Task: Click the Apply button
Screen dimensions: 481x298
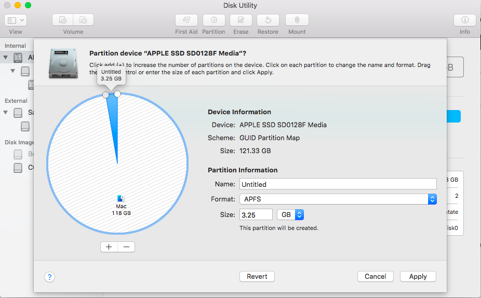Action: 418,277
